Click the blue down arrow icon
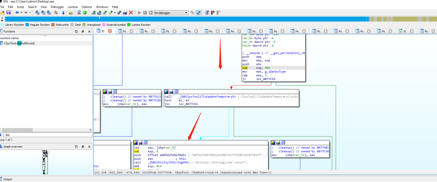Screen dimensions: 437x182 pyautogui.click(x=63, y=13)
